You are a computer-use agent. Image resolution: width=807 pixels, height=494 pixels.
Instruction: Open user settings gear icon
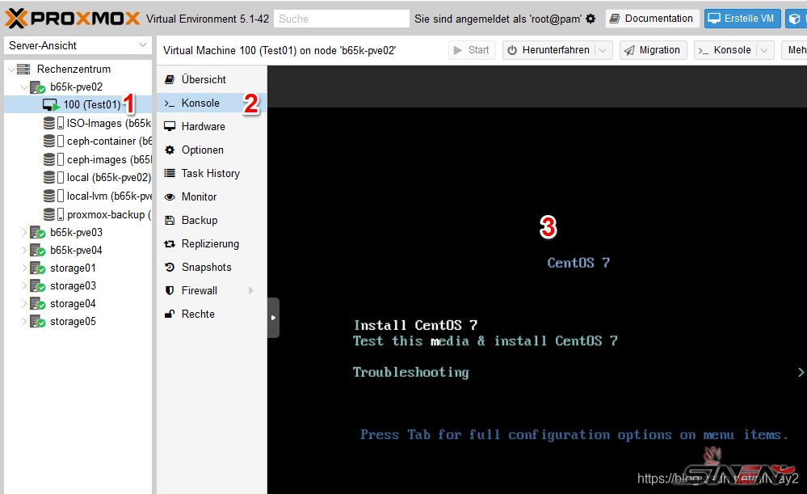point(591,19)
